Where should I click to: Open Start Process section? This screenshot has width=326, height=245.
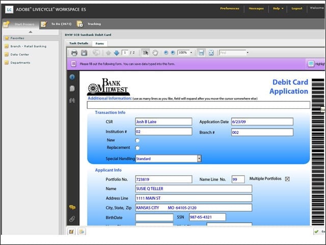click(x=20, y=24)
